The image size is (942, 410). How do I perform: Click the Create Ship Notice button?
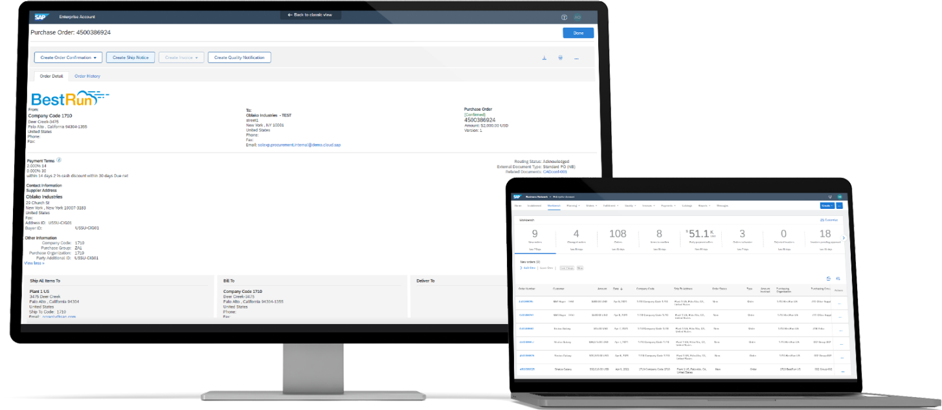point(131,58)
